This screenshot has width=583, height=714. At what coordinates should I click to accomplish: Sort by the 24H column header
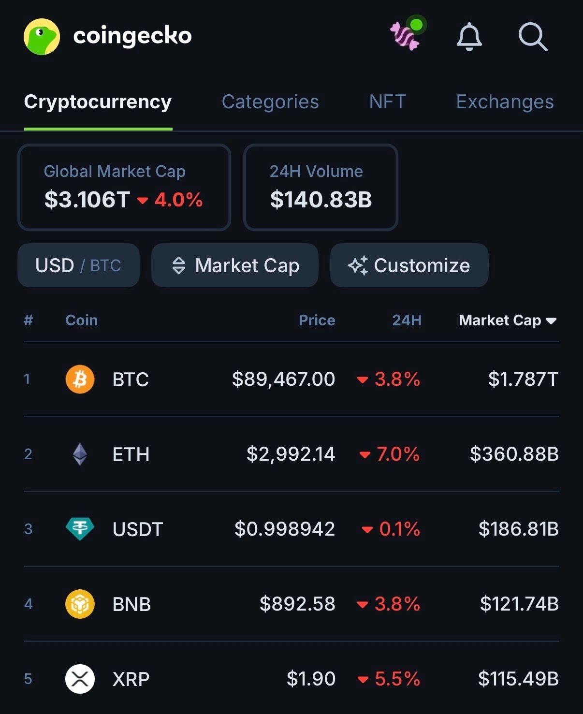pyautogui.click(x=407, y=320)
